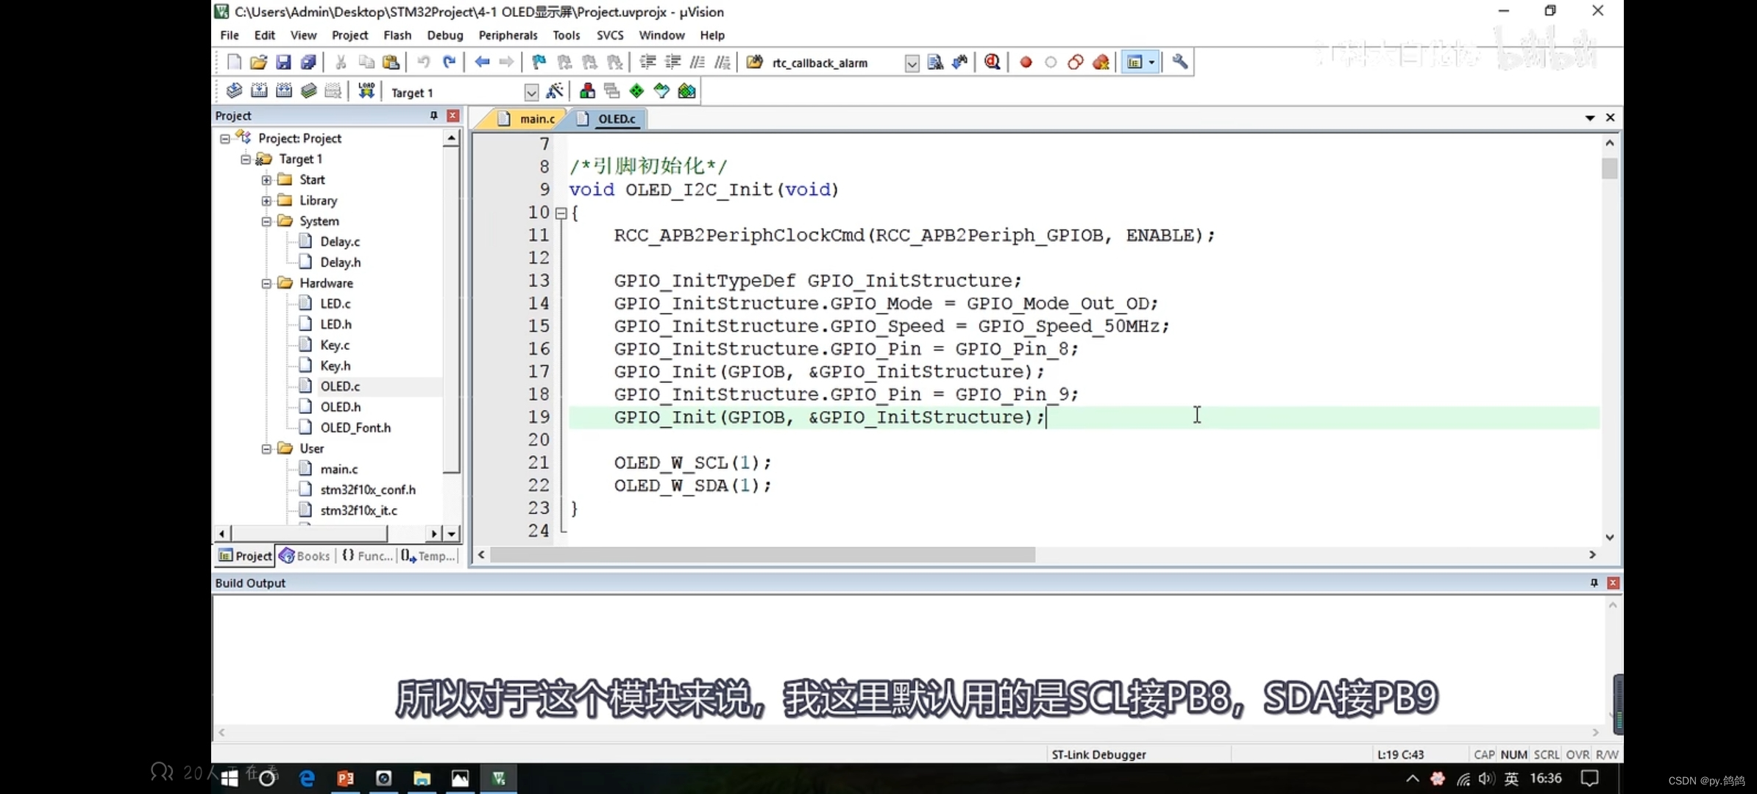Screen dimensions: 1757x794
Task: Open Manage Run-Time Environment with the green diamond icon
Action: (x=636, y=91)
